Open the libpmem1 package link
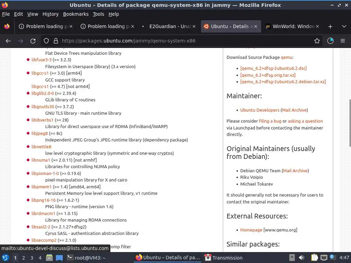Image resolution: width=351 pixels, height=263 pixels. click(x=41, y=187)
